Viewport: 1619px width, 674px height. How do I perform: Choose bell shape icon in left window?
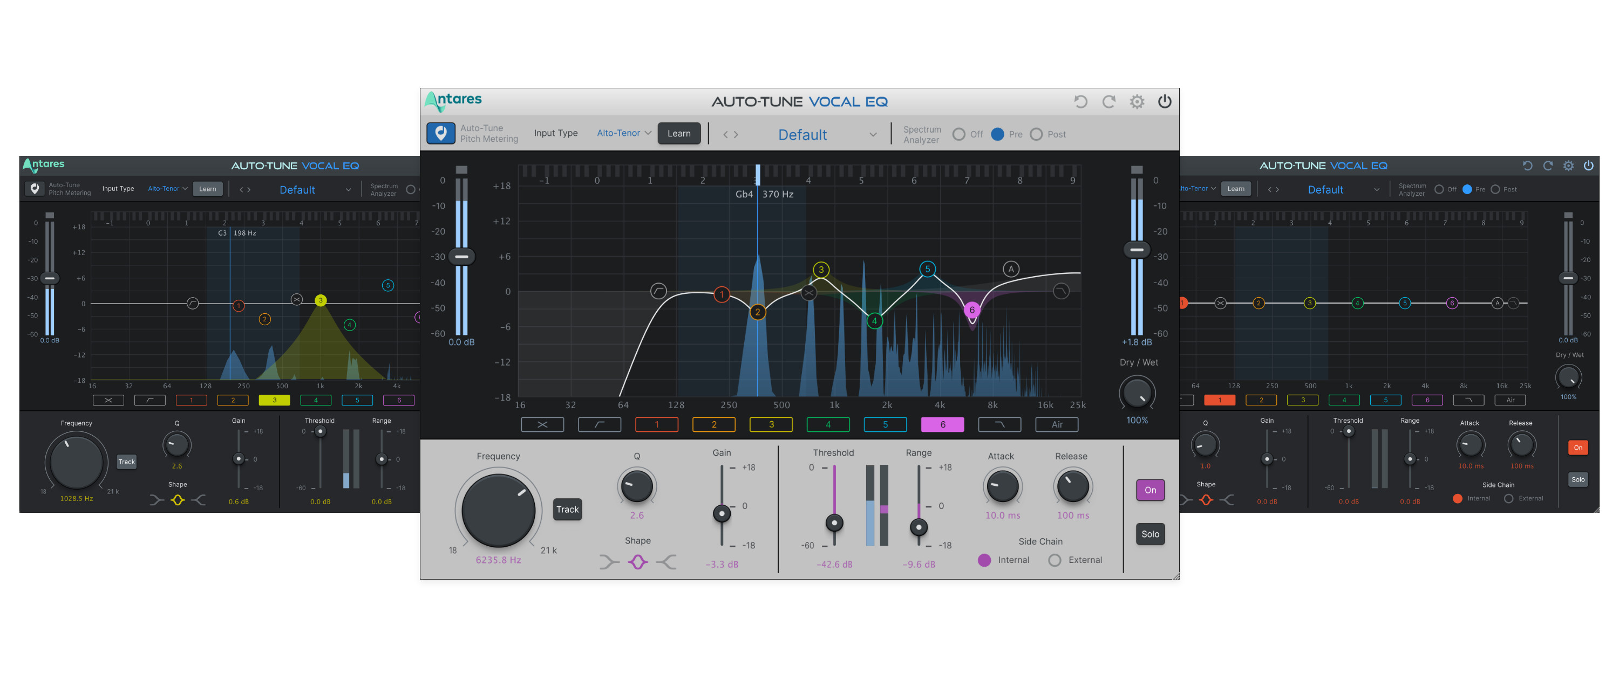point(178,500)
